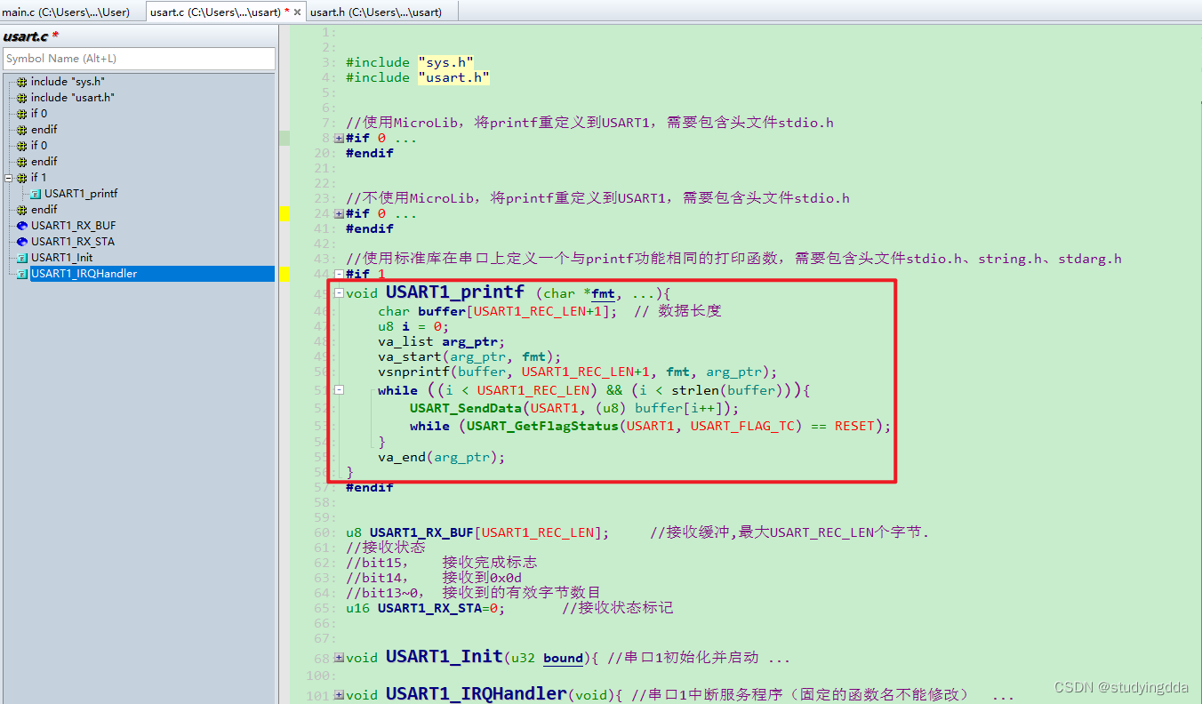The width and height of the screenshot is (1202, 704).
Task: Click the va_list arg_ptr declaration
Action: coord(441,341)
